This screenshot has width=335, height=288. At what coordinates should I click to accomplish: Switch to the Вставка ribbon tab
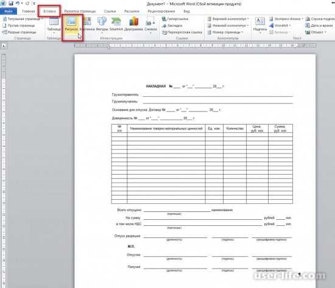click(x=49, y=11)
